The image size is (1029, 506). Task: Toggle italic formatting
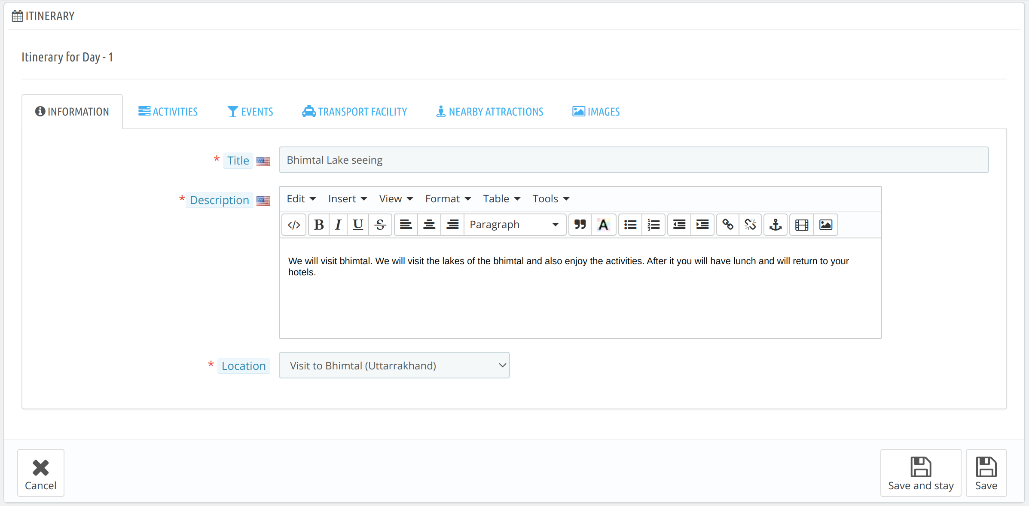(338, 225)
